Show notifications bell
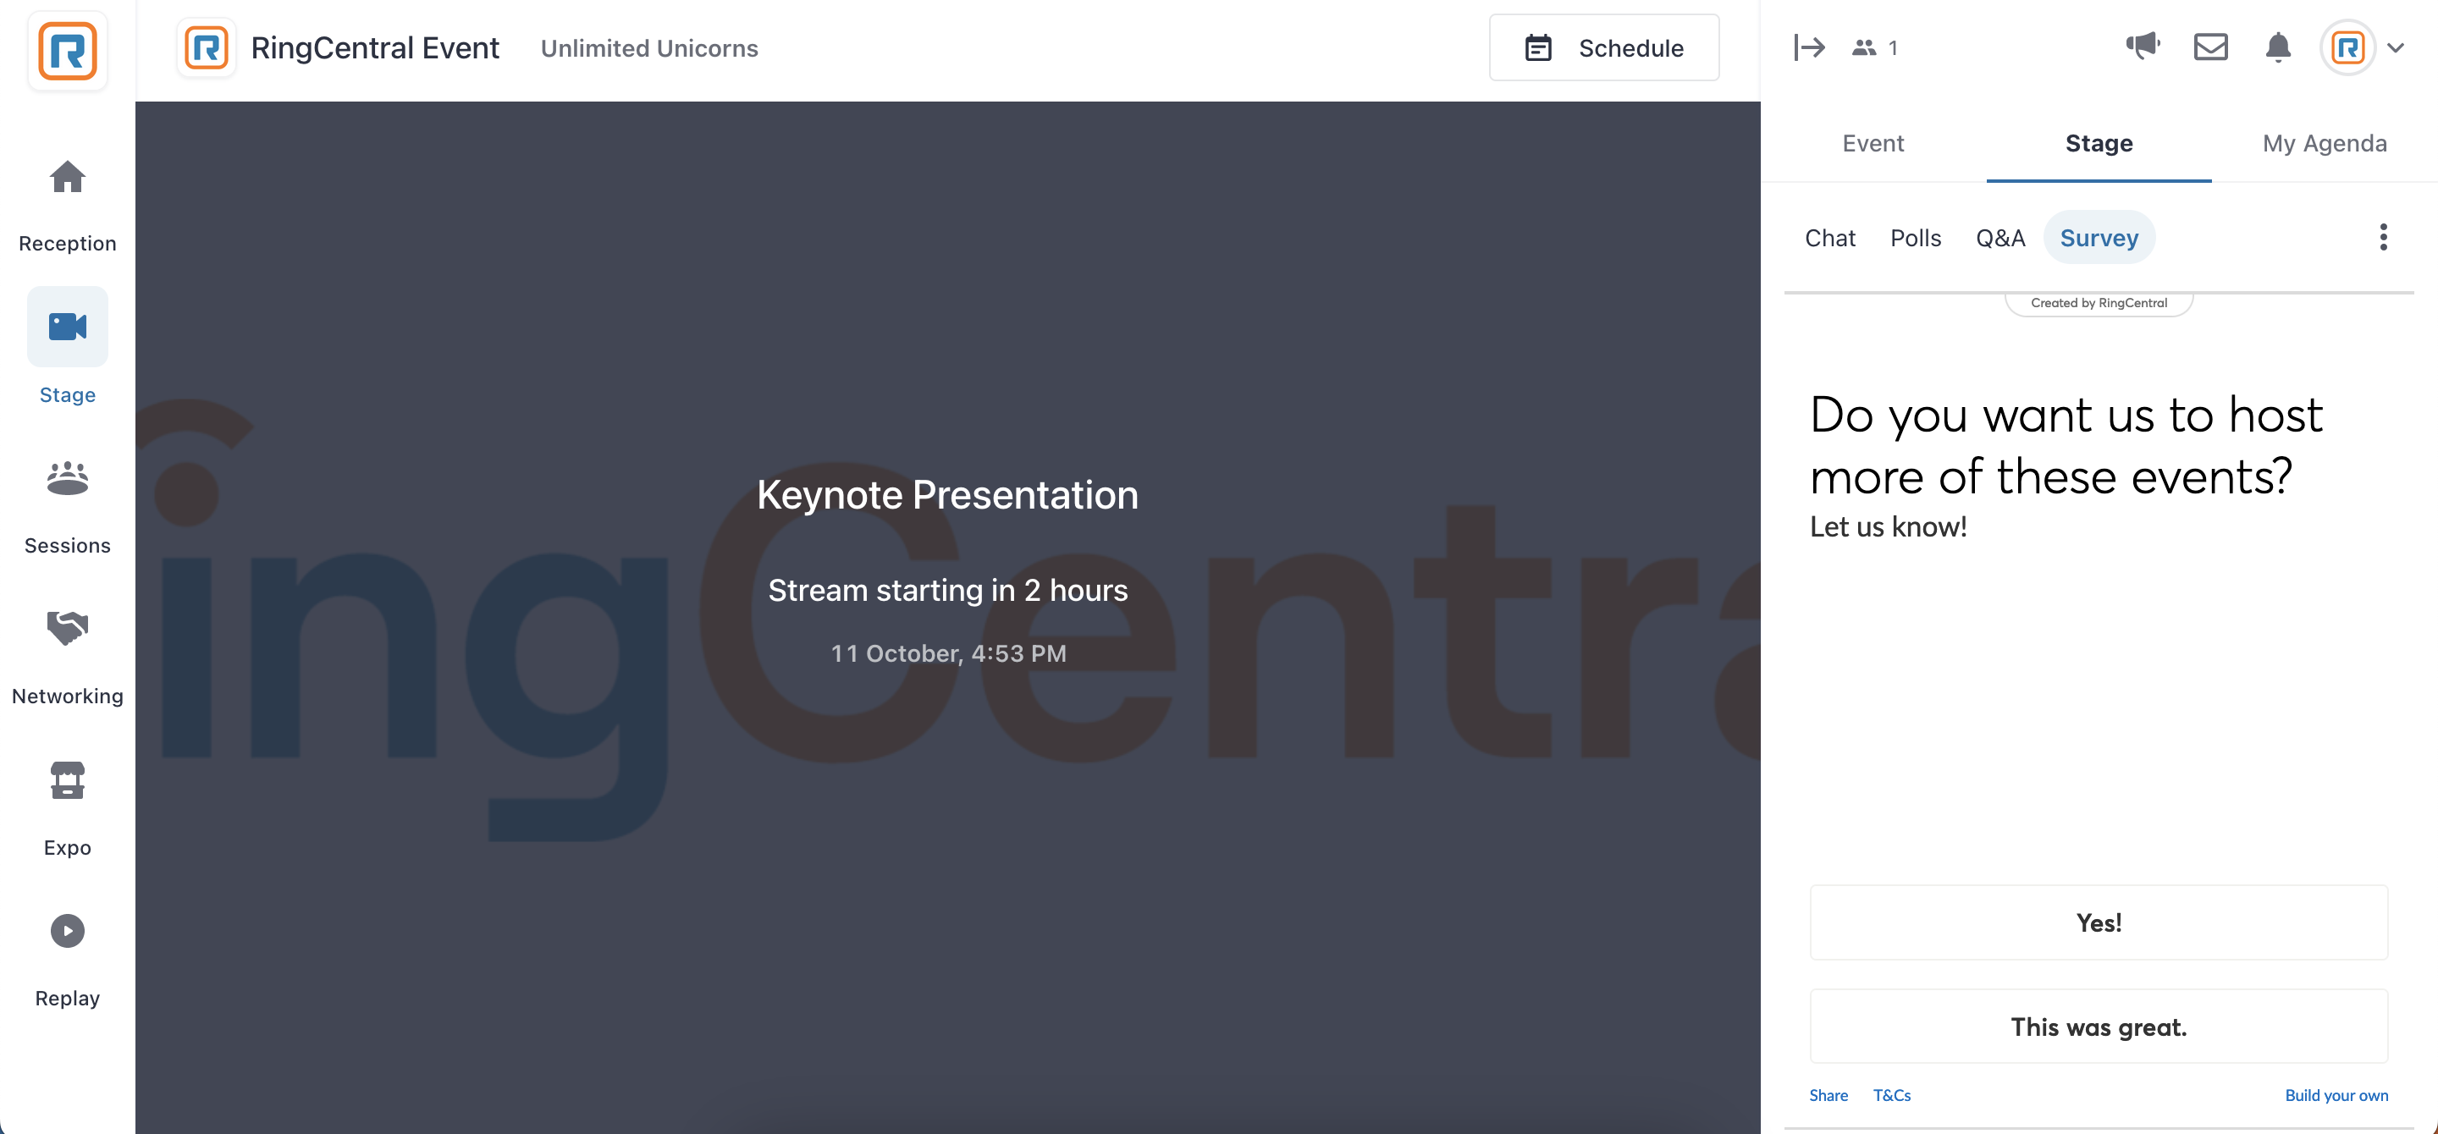This screenshot has height=1134, width=2438. [2278, 47]
